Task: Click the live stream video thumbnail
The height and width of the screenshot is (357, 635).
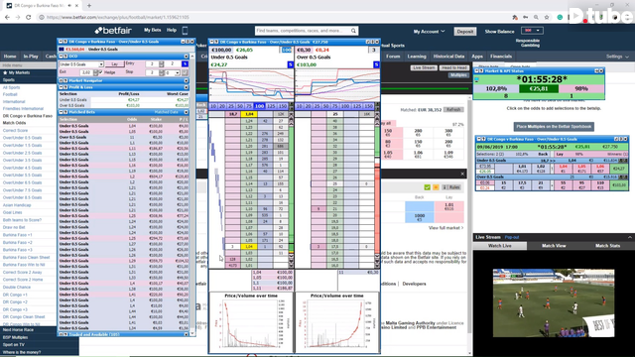Action: [554, 302]
